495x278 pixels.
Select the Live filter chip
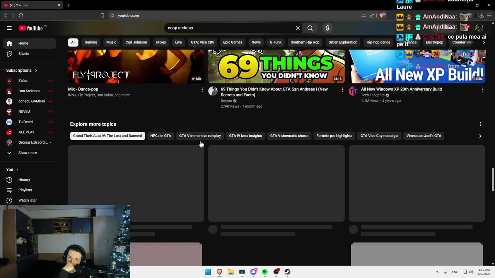[x=178, y=42]
